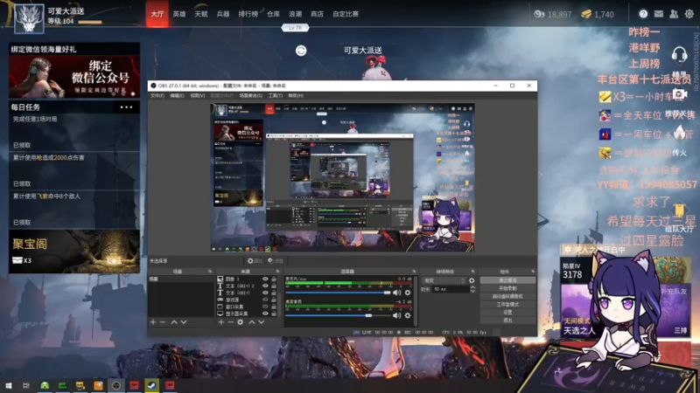Add a new source with the plus icon
700x393 pixels.
point(221,321)
